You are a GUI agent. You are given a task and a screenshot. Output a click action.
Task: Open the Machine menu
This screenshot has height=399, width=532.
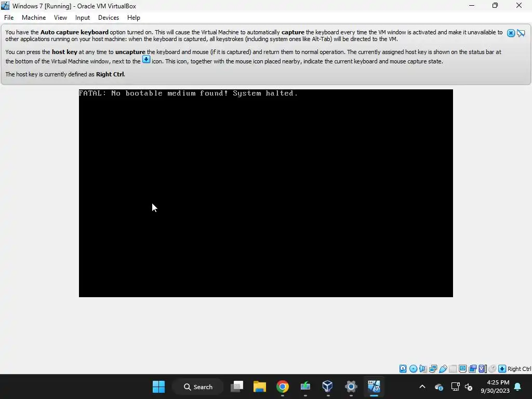click(x=34, y=18)
